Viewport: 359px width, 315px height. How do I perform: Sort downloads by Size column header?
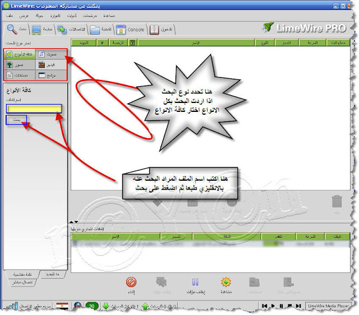pos(176,237)
